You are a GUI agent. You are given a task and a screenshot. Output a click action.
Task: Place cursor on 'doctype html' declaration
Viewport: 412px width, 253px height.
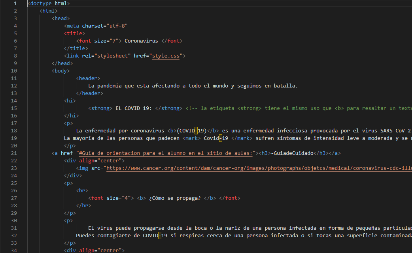point(49,4)
